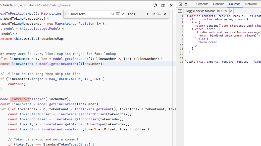261x146 pixels.
Task: Enable regular expression search mode
Action: click(123, 14)
